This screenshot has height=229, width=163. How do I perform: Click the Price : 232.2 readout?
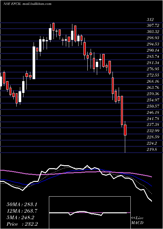pos(22,224)
